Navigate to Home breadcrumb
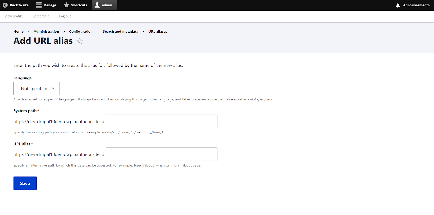The image size is (434, 215). [x=18, y=32]
